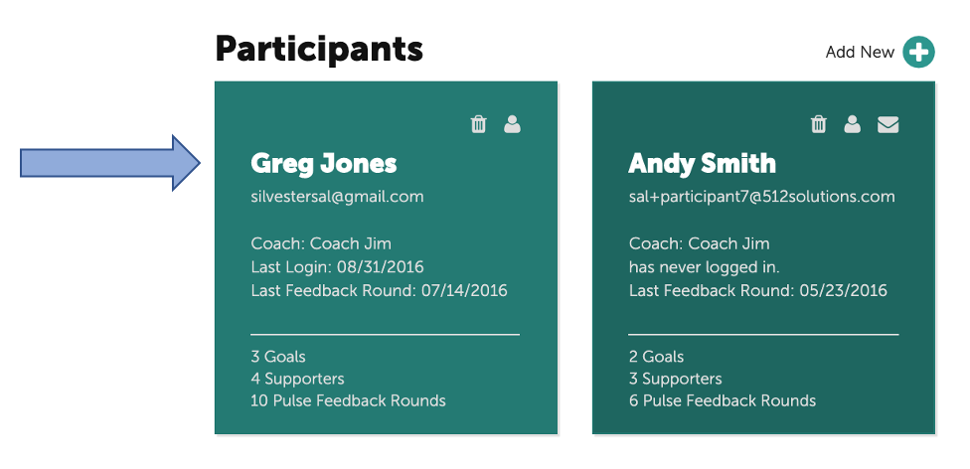
Task: Open Greg Jones profile person icon
Action: (512, 124)
